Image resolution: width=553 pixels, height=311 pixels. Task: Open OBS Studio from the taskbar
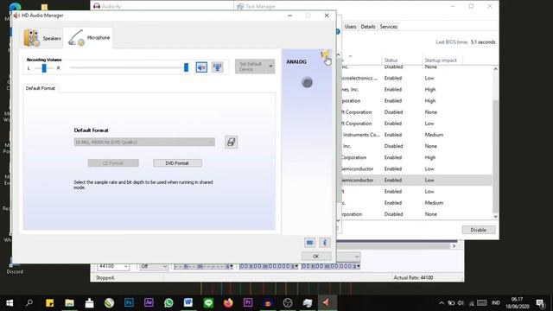click(288, 303)
